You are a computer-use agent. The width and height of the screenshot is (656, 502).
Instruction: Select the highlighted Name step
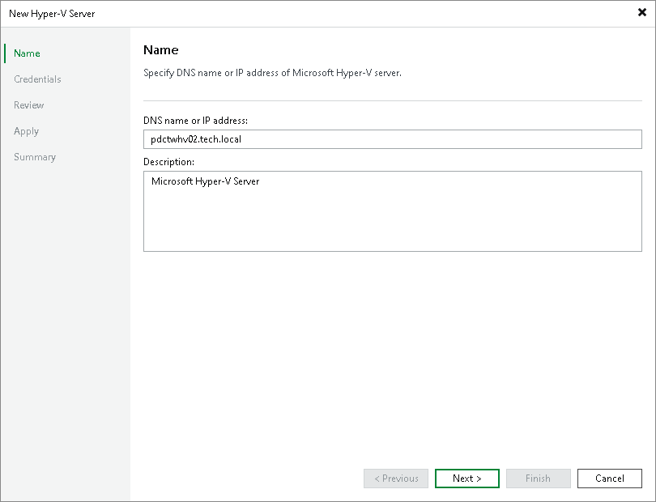click(26, 53)
